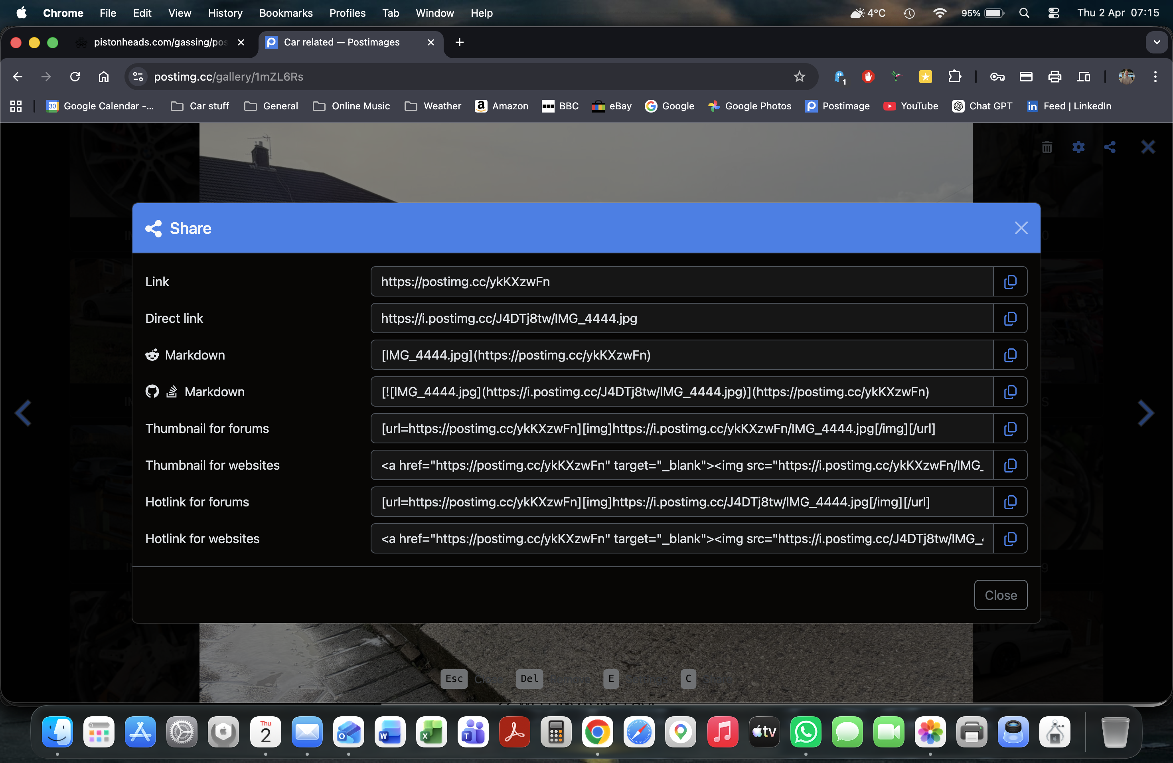Viewport: 1173px width, 763px height.
Task: Click the gallery share icon
Action: pyautogui.click(x=1110, y=147)
